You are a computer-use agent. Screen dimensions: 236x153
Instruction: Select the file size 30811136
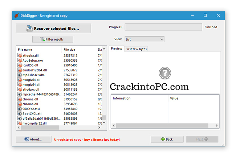(70, 90)
